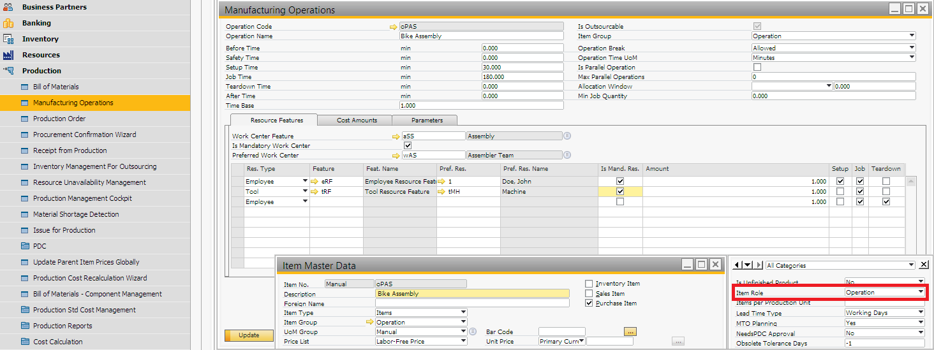Open the Preferred Work Center link arrow
The width and height of the screenshot is (934, 350).
click(396, 156)
